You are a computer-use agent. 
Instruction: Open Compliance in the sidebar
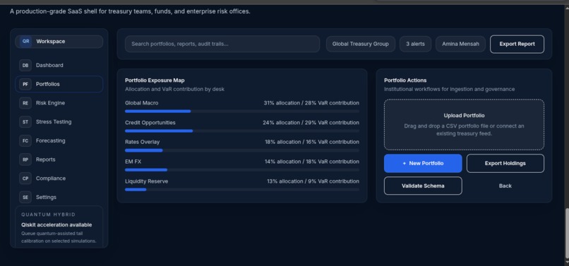59,179
